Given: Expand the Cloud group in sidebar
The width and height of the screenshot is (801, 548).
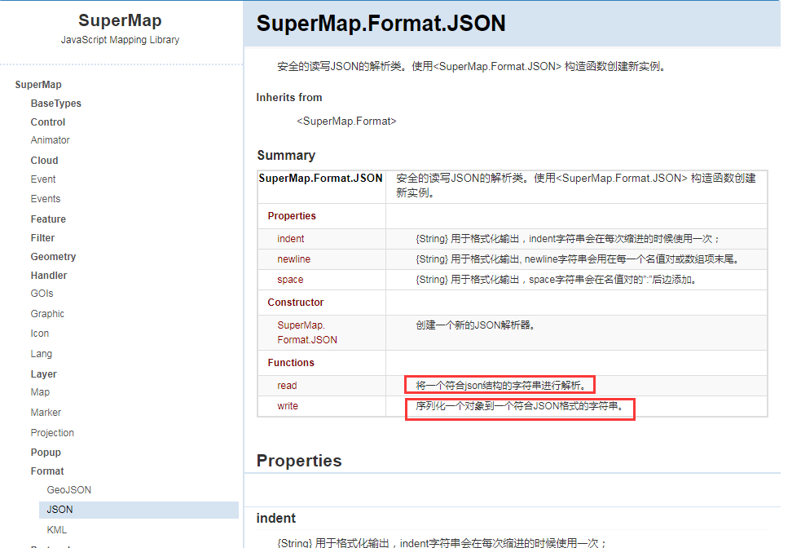Looking at the screenshot, I should 45,161.
